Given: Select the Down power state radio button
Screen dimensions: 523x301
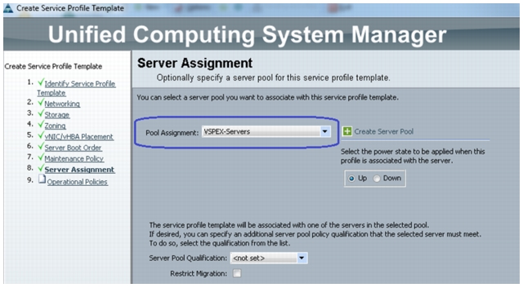Looking at the screenshot, I should (x=377, y=179).
